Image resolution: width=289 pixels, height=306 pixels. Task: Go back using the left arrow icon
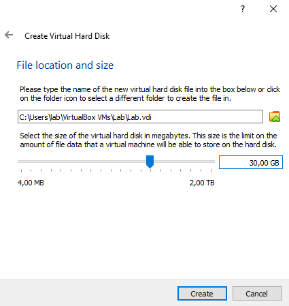coord(9,35)
